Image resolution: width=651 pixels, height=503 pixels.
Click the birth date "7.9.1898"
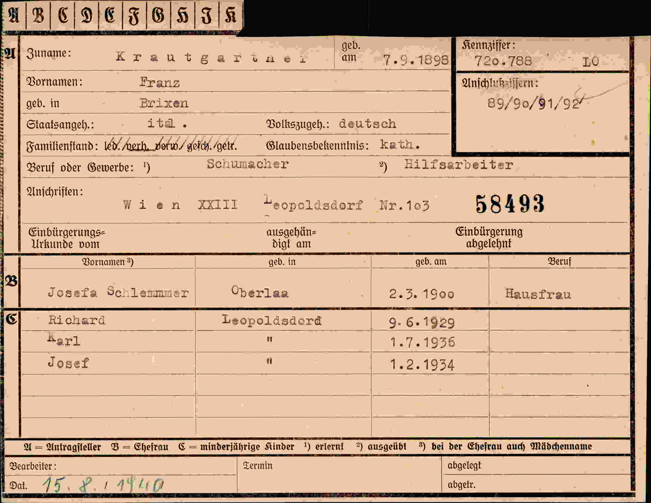[416, 60]
